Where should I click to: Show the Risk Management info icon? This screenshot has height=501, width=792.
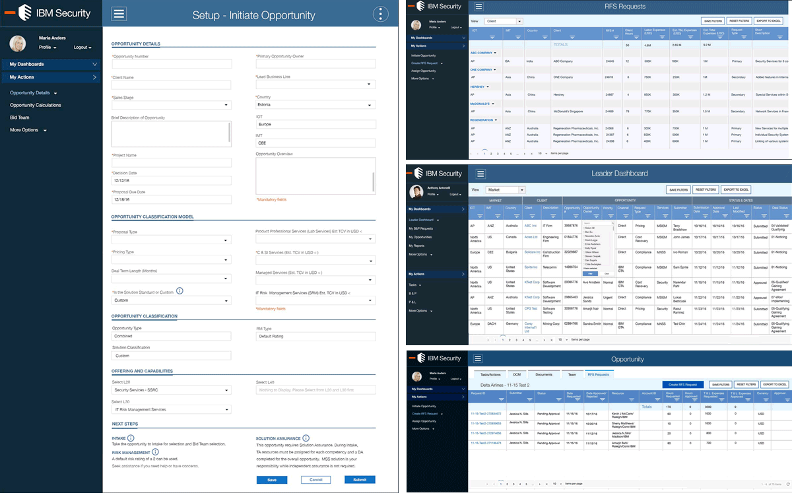(x=155, y=452)
